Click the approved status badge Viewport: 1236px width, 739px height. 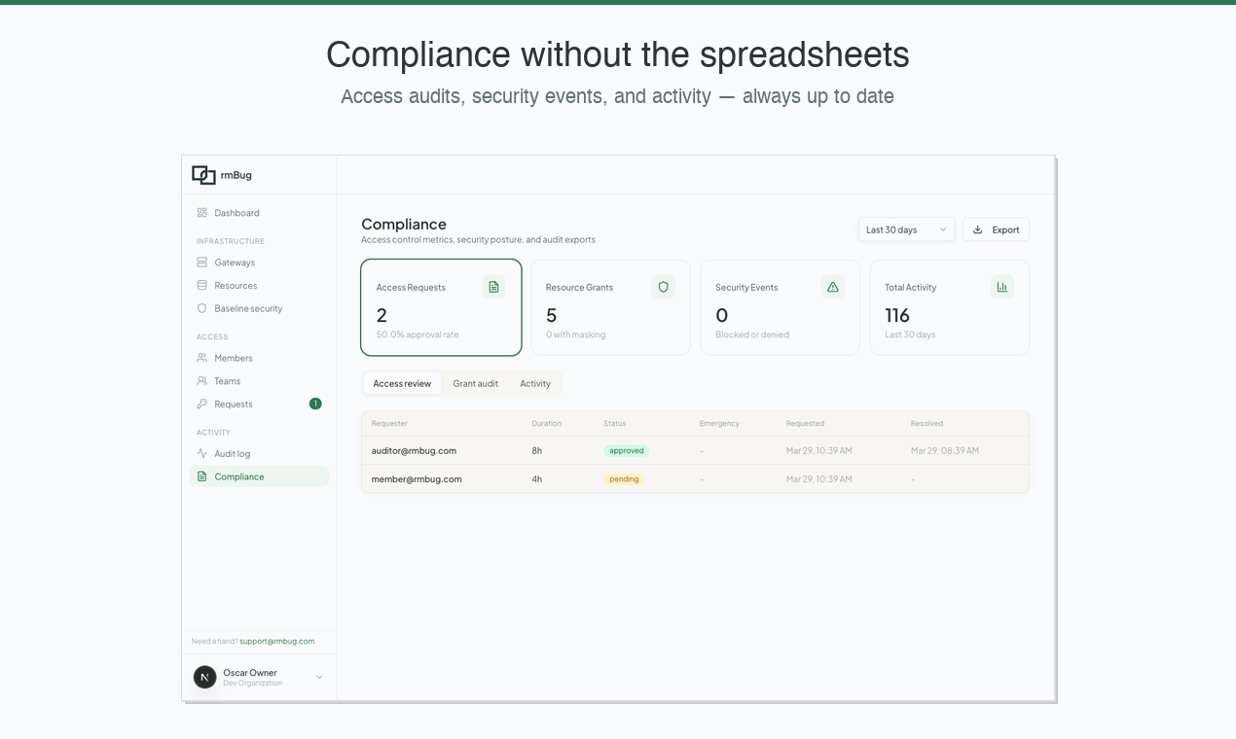[x=627, y=451]
